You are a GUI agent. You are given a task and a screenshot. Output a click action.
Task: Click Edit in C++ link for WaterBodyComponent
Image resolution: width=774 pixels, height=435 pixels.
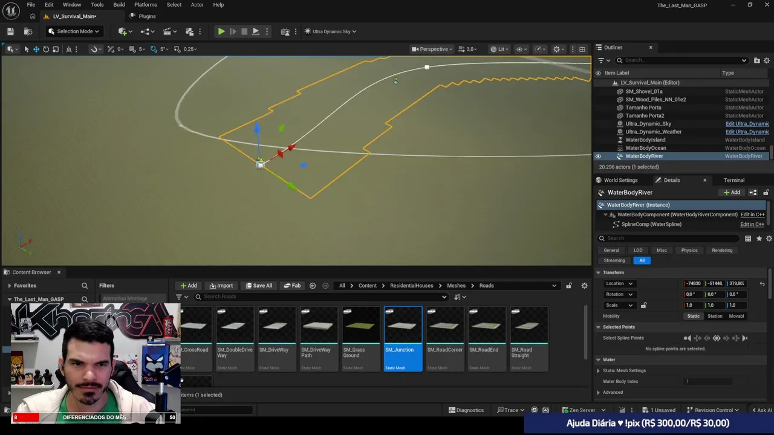(x=752, y=214)
